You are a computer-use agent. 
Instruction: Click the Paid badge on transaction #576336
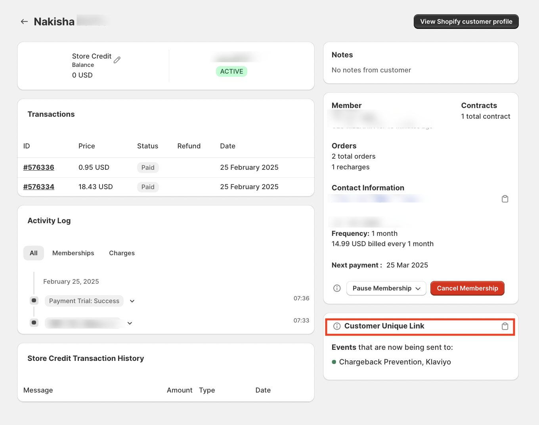click(147, 167)
